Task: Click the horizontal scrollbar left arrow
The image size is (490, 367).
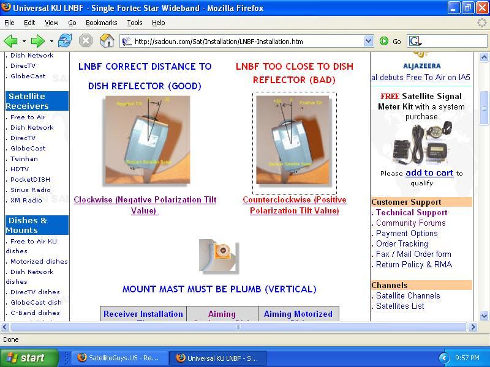Action: (4, 327)
